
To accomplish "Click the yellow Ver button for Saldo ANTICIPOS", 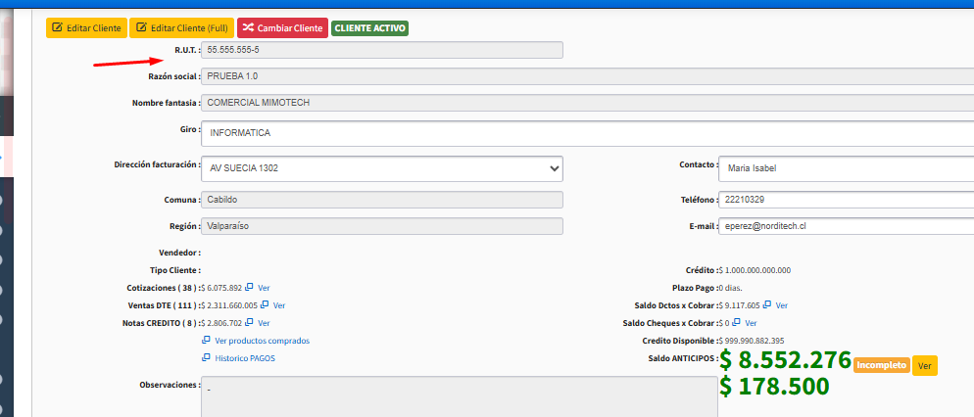I will [924, 365].
